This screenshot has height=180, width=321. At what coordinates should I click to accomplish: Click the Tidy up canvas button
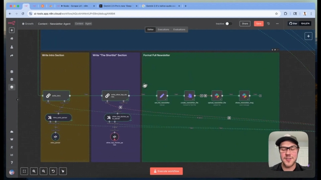click(x=63, y=171)
